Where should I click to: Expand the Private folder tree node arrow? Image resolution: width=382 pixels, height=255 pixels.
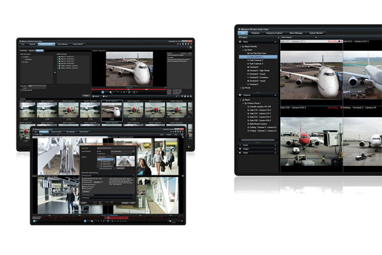click(x=240, y=88)
